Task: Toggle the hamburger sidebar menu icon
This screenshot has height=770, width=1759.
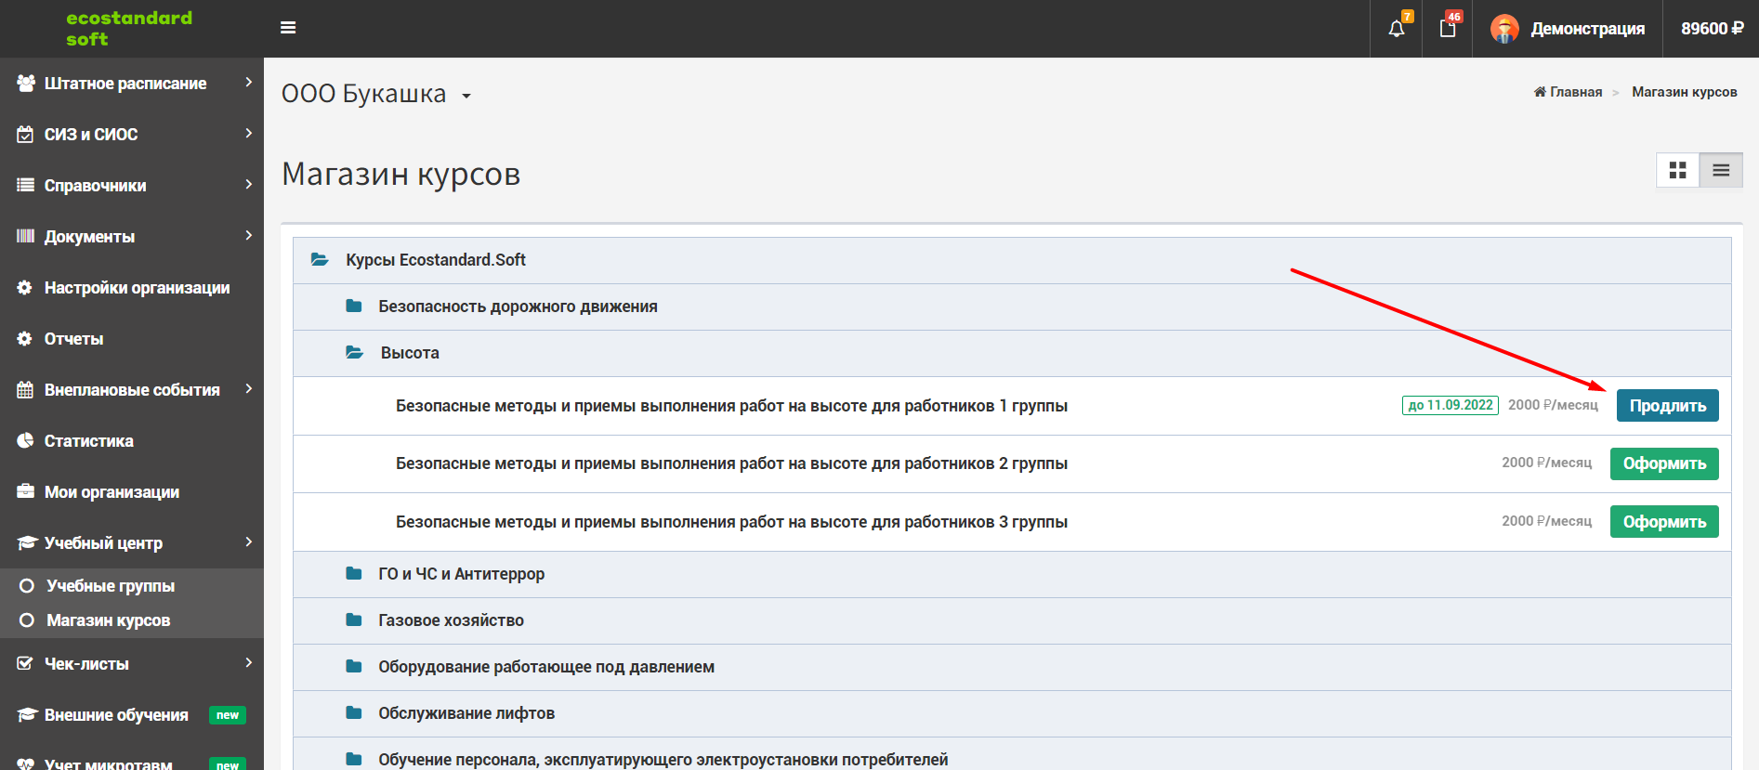Action: pyautogui.click(x=288, y=28)
